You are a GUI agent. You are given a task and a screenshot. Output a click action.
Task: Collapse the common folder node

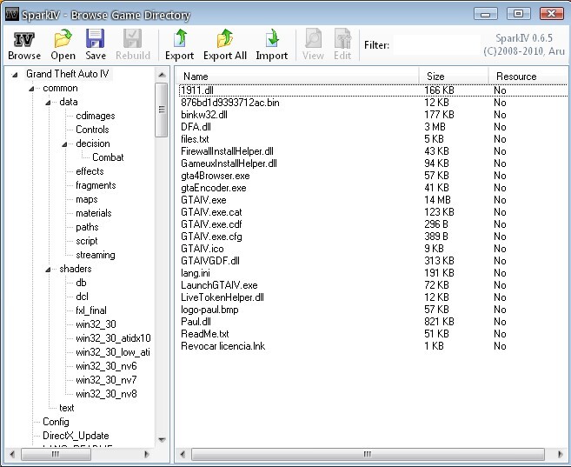(x=31, y=89)
